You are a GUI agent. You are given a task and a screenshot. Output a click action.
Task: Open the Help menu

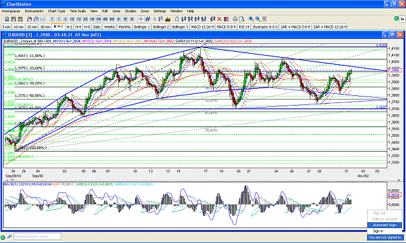pyautogui.click(x=190, y=11)
